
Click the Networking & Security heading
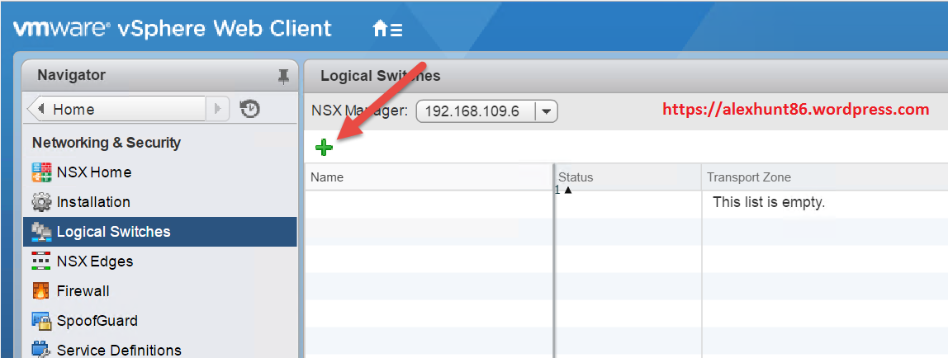(107, 143)
